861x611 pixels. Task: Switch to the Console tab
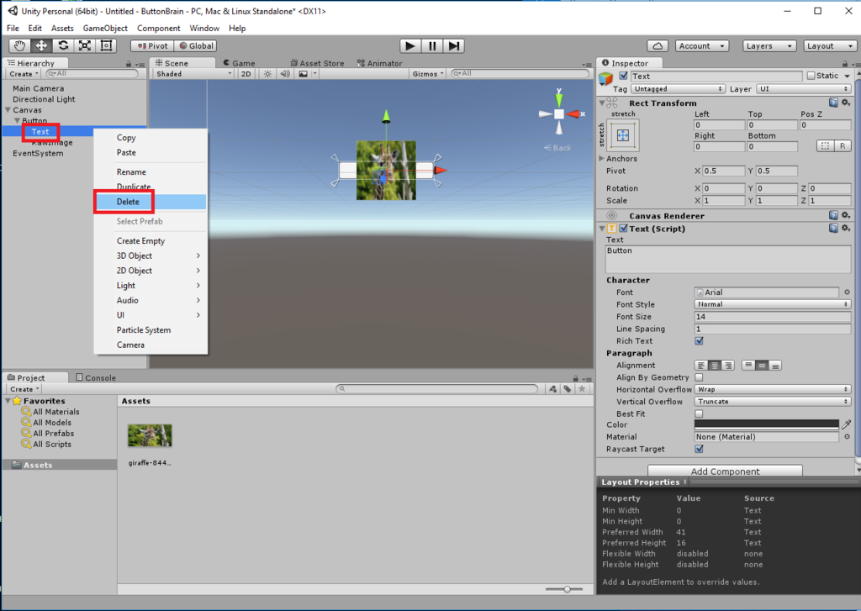96,377
